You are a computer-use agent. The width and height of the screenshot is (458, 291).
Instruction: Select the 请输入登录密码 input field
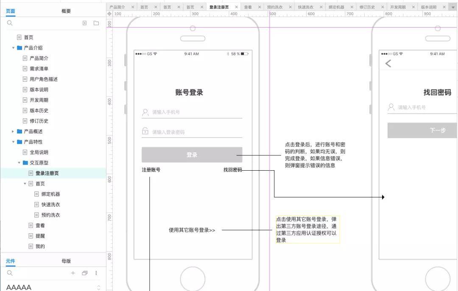click(x=192, y=132)
